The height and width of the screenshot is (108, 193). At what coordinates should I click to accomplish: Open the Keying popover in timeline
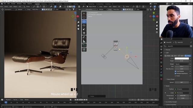[16, 100]
